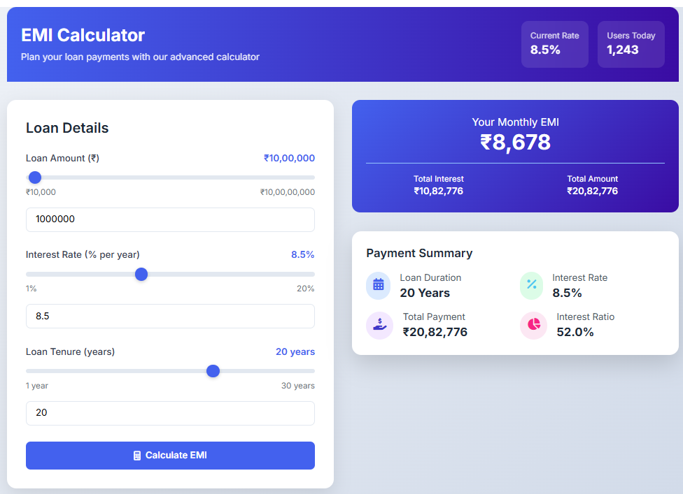This screenshot has height=494, width=683.
Task: Click the calculator icon on Calculate button
Action: pos(137,456)
